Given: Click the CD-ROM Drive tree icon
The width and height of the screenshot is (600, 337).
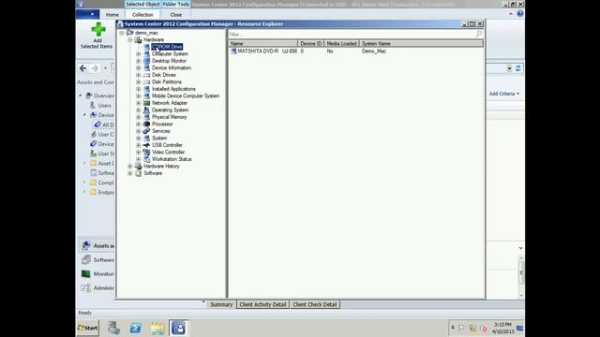Looking at the screenshot, I should click(x=146, y=47).
